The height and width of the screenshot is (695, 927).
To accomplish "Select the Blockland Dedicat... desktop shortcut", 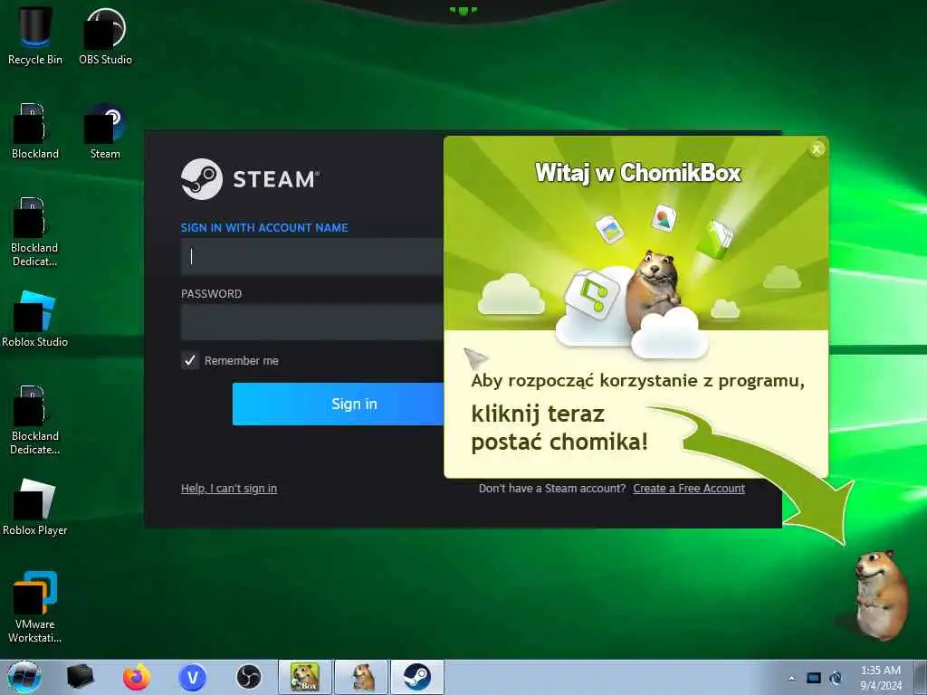I will (35, 232).
